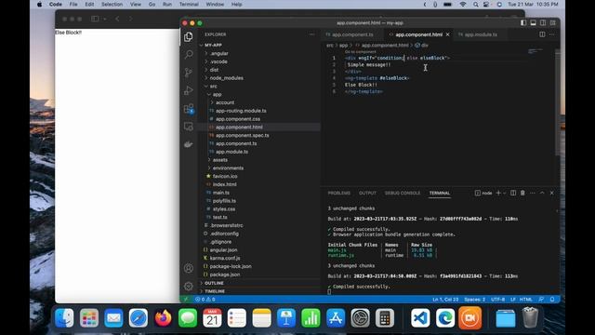
Task: Open the Explorer view in activity bar
Action: point(188,37)
